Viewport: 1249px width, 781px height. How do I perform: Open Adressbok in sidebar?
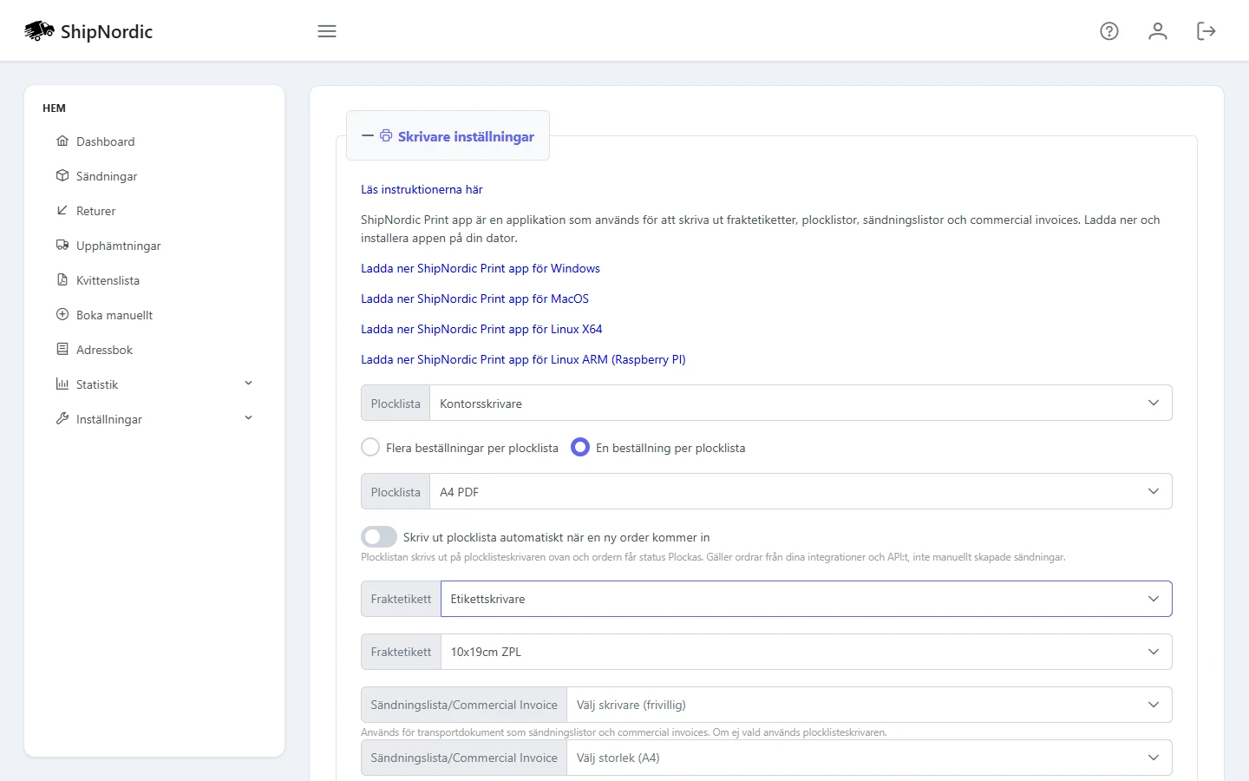pos(154,350)
